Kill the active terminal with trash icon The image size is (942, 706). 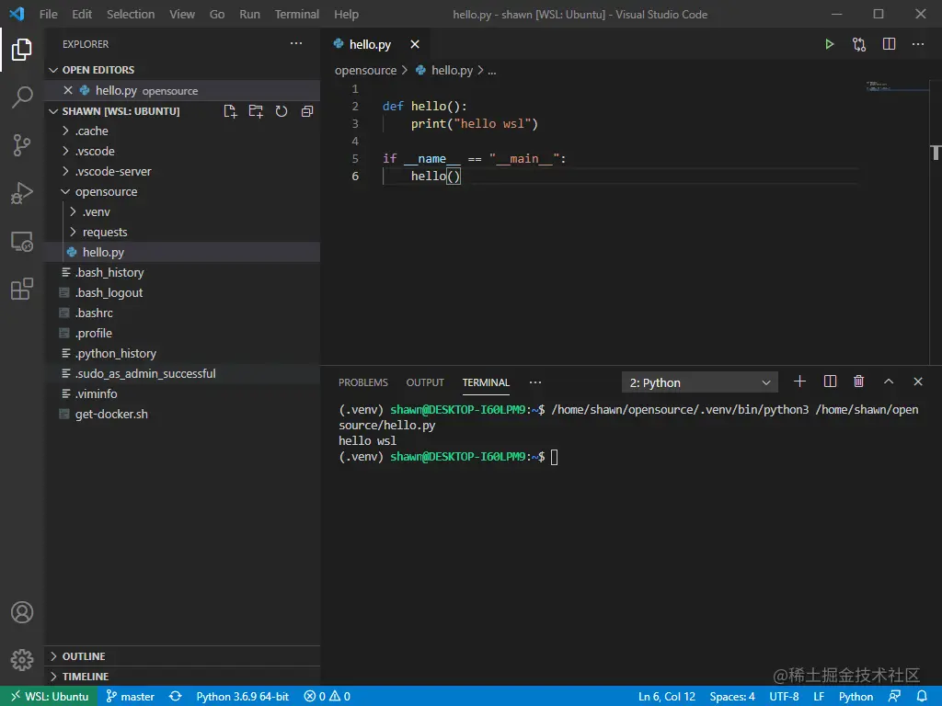tap(858, 381)
